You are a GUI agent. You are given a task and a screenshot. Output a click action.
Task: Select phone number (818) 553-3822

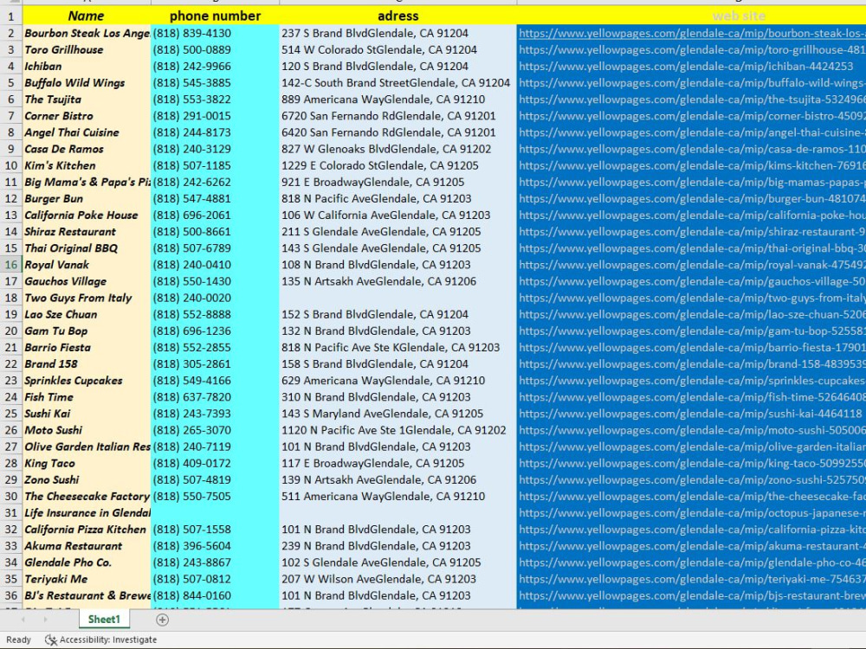tap(215, 100)
